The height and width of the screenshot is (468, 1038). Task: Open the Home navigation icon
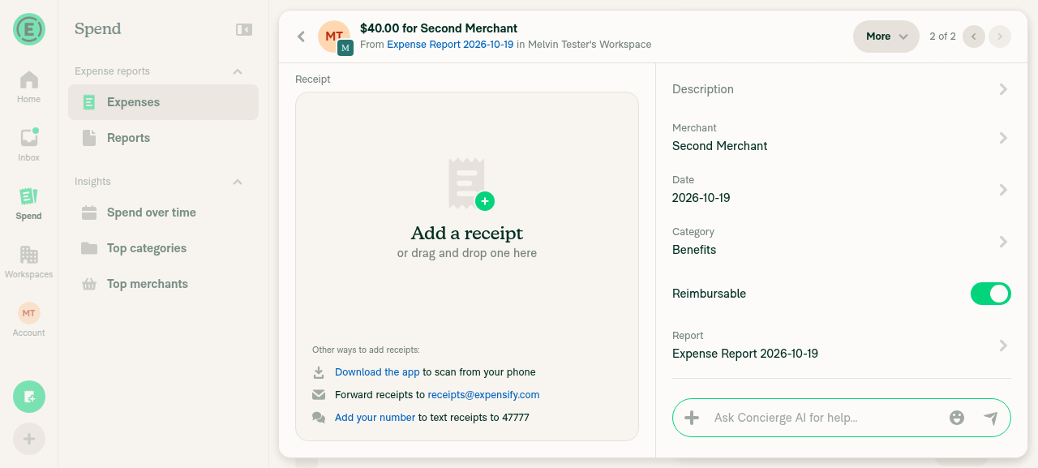(29, 79)
